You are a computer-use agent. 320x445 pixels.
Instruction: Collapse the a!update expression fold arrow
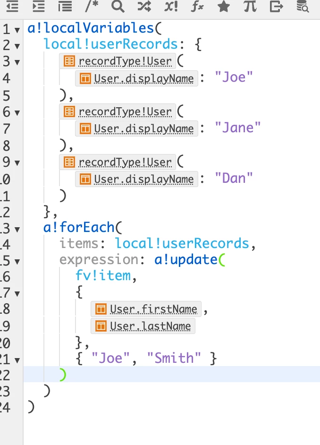[17, 262]
